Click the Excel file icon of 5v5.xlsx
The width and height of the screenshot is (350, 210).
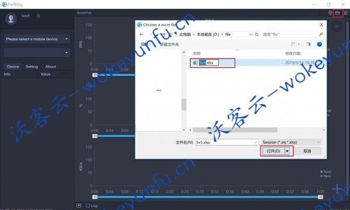[x=195, y=63]
